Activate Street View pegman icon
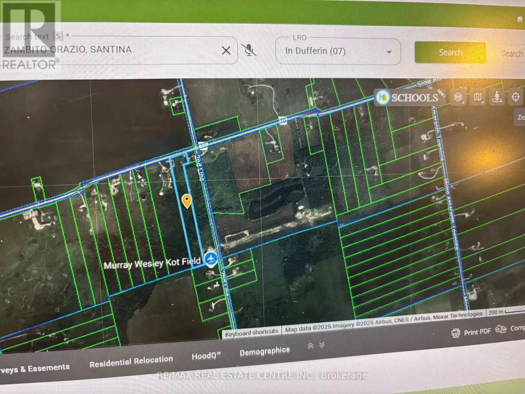 pyautogui.click(x=496, y=97)
